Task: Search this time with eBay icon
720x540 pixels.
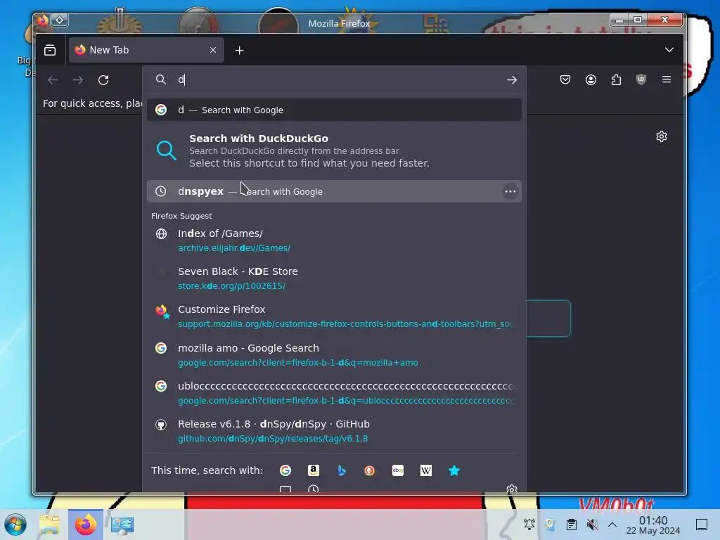Action: 398,470
